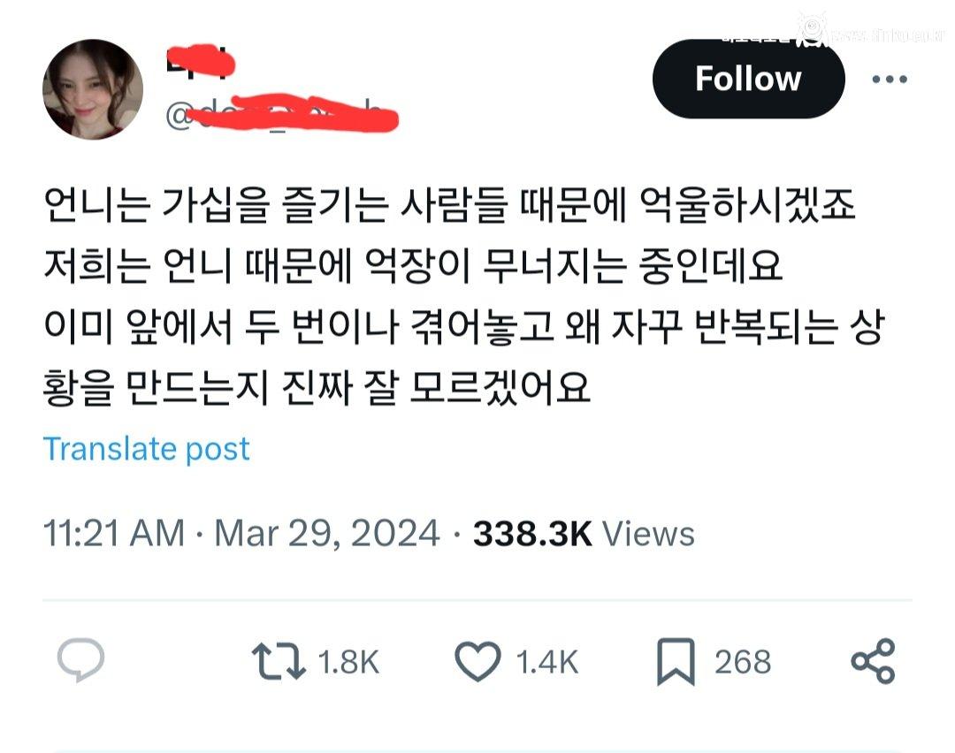
Task: Select the timestamp 11:21 AM Mar 29 2024
Action: tap(239, 532)
